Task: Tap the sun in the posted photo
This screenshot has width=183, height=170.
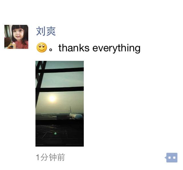Action: pos(52,99)
